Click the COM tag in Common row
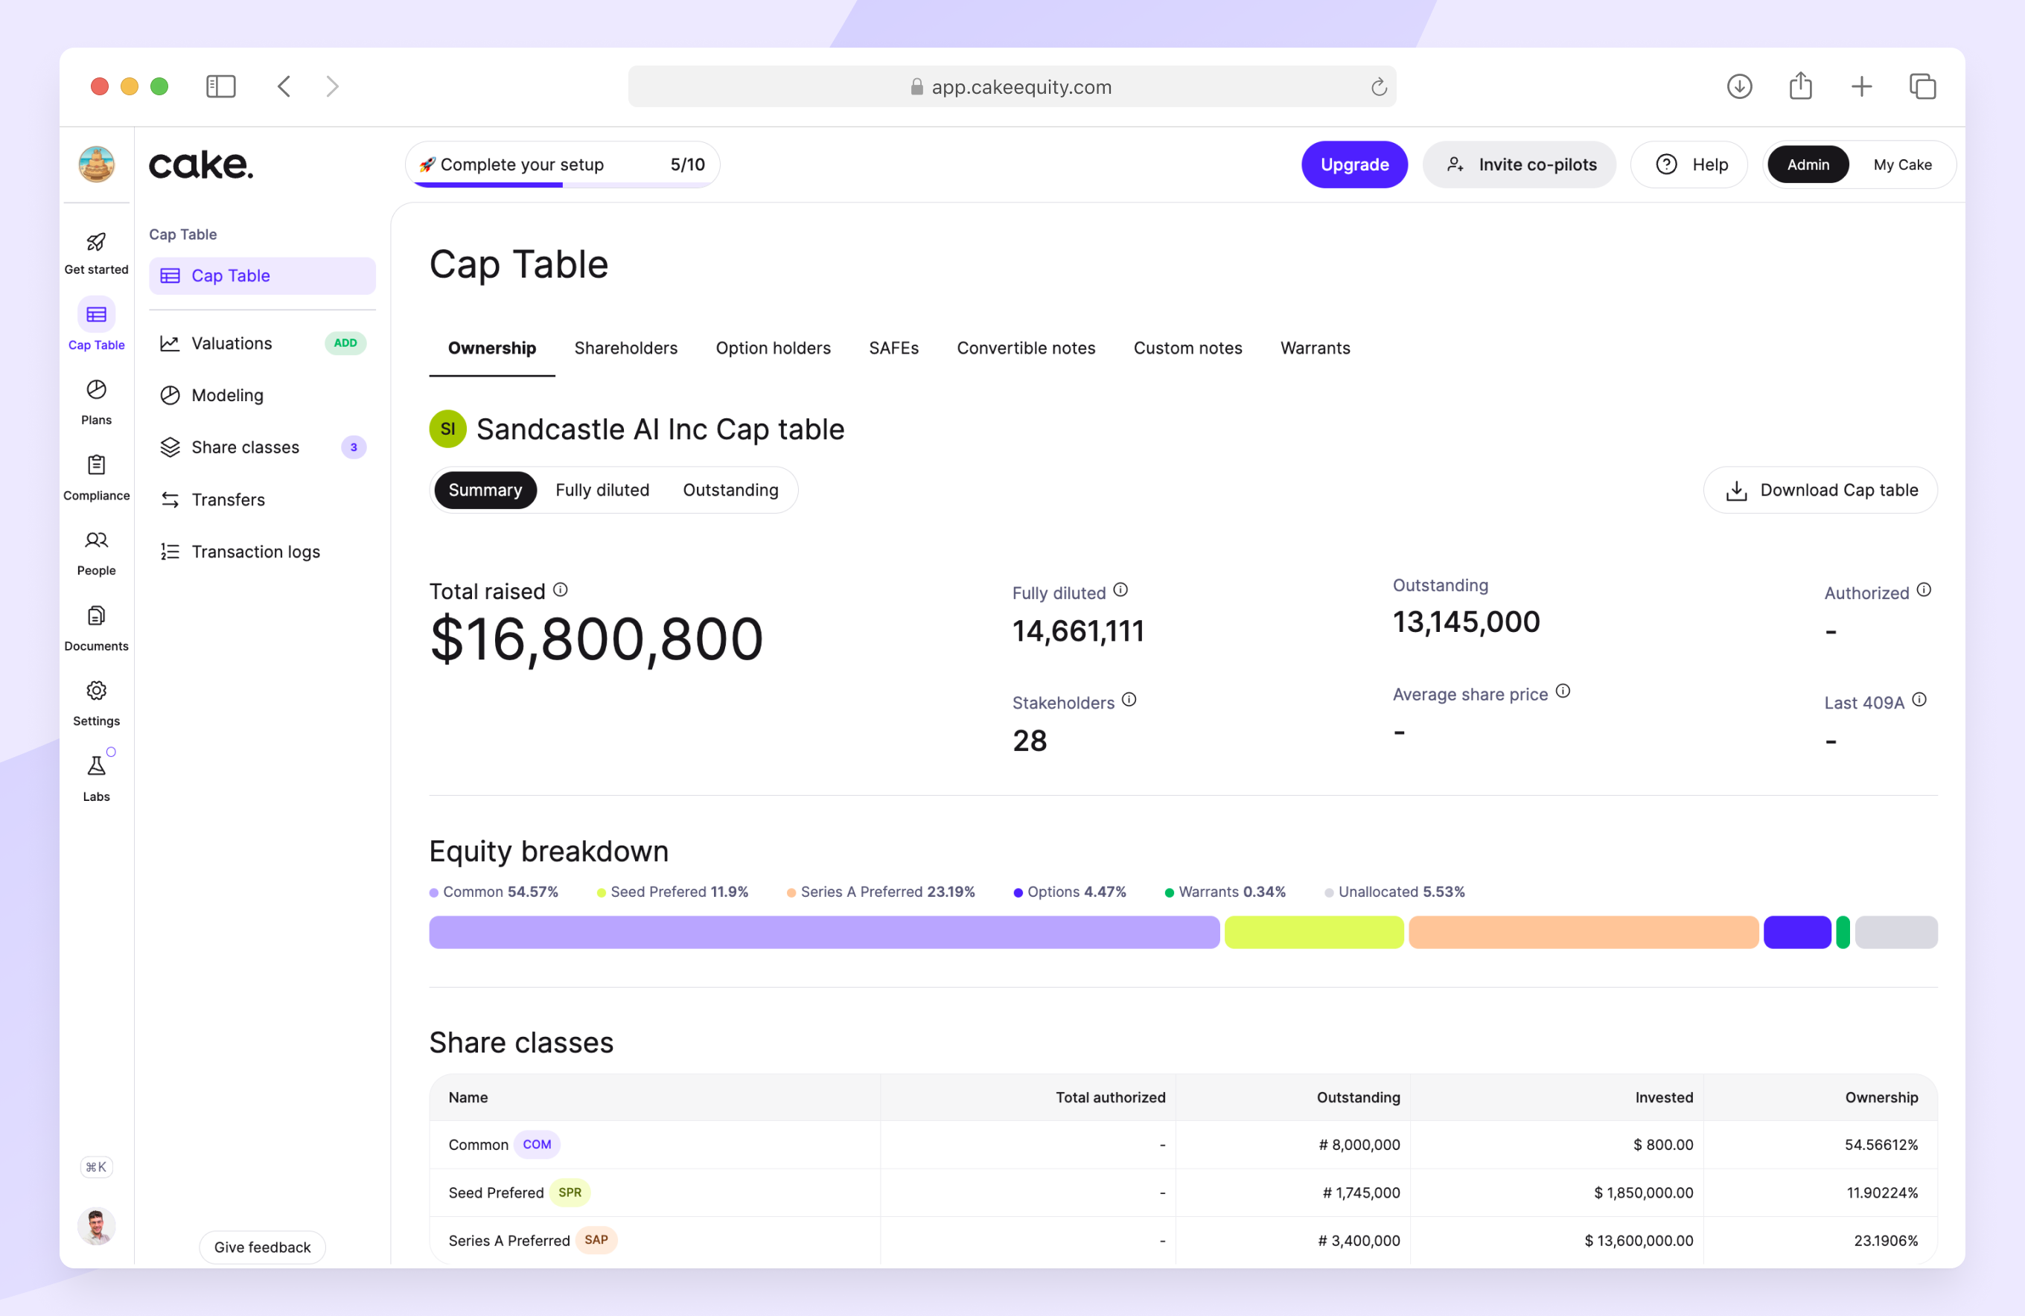The width and height of the screenshot is (2025, 1316). coord(537,1144)
